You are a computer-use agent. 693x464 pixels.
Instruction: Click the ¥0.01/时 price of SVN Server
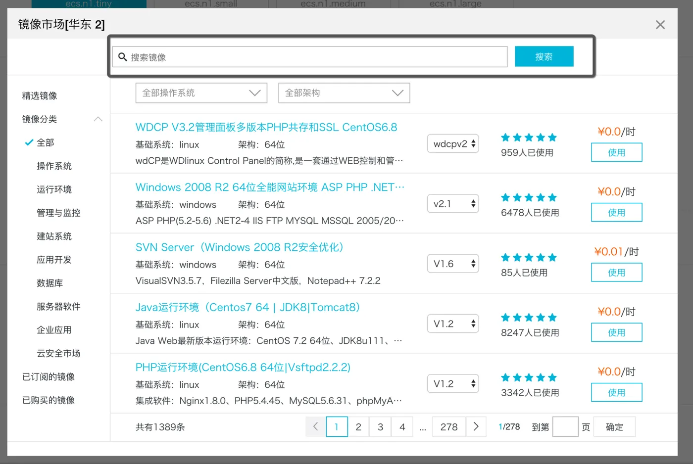click(x=616, y=251)
